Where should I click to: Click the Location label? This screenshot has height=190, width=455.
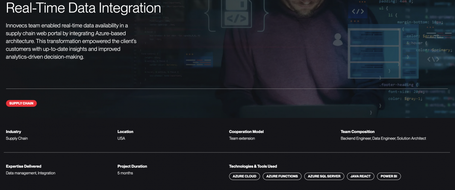coord(126,131)
